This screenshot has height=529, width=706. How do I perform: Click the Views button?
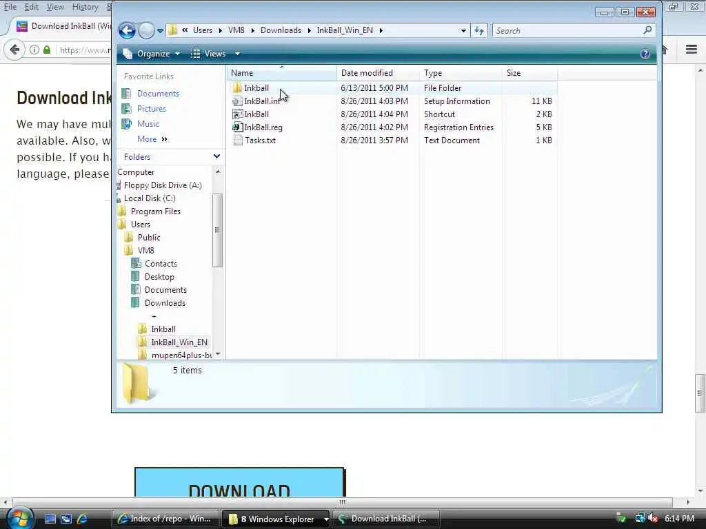(x=209, y=54)
